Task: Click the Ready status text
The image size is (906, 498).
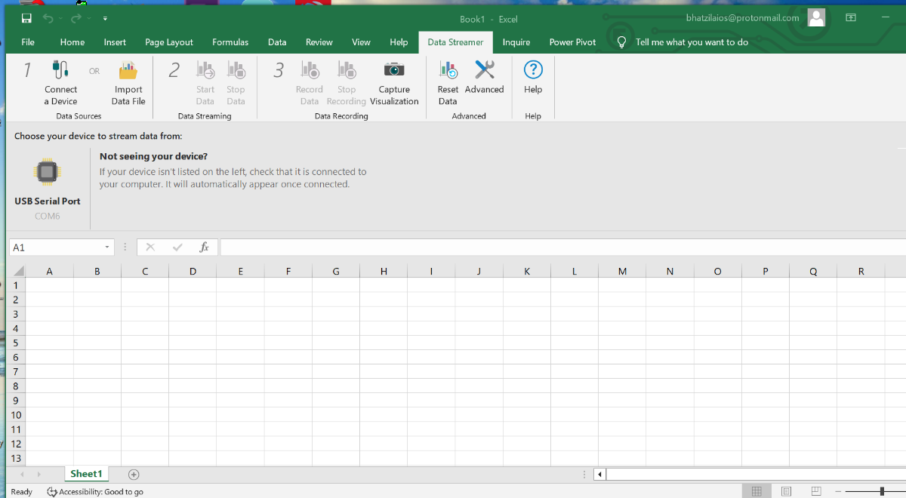Action: click(x=22, y=491)
